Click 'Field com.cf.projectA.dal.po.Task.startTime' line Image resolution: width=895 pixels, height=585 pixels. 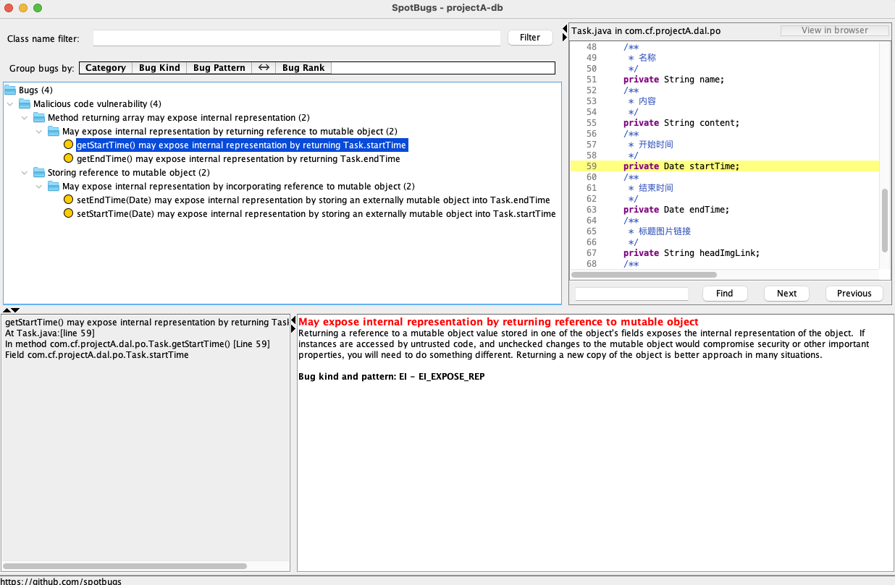pos(96,355)
